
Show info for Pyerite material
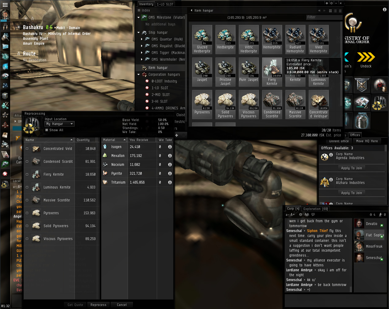click(170, 174)
